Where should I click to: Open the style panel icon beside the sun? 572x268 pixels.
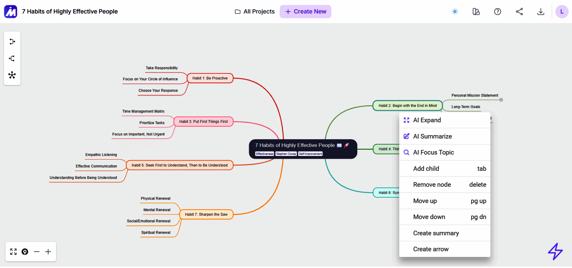(x=476, y=12)
